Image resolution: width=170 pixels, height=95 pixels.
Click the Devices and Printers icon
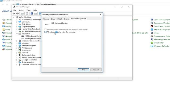tap(152, 23)
